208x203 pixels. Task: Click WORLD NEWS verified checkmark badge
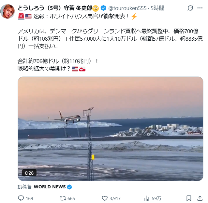click(69, 187)
